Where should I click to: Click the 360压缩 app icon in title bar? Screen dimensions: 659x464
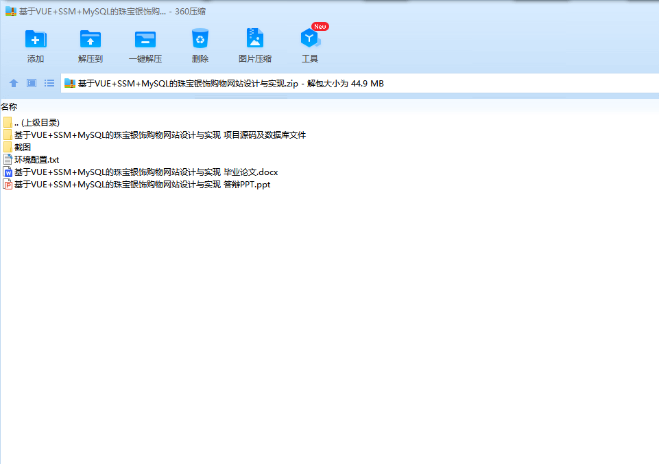tap(10, 12)
